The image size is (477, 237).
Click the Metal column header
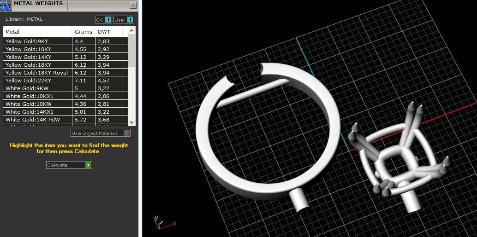[37, 32]
